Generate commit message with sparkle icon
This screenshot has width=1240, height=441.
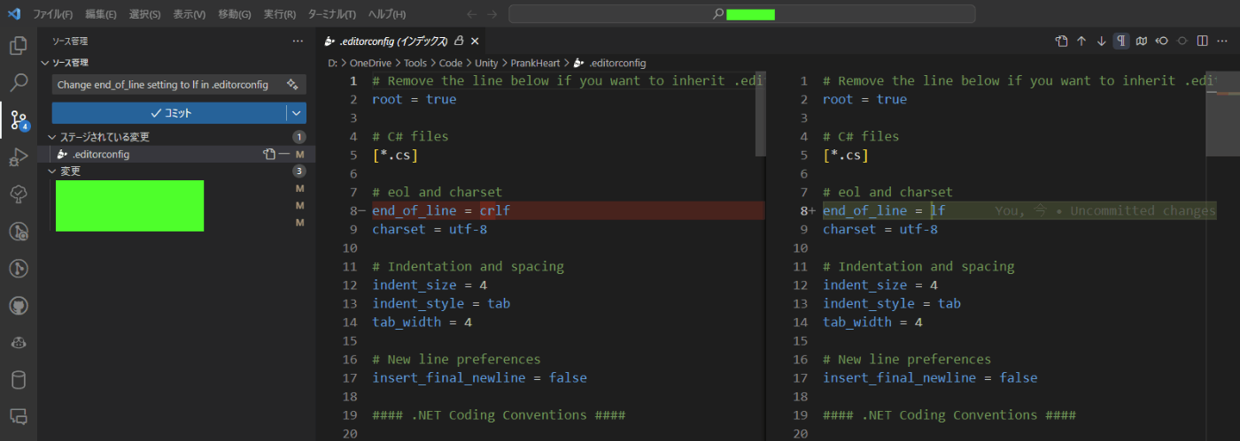(x=292, y=84)
